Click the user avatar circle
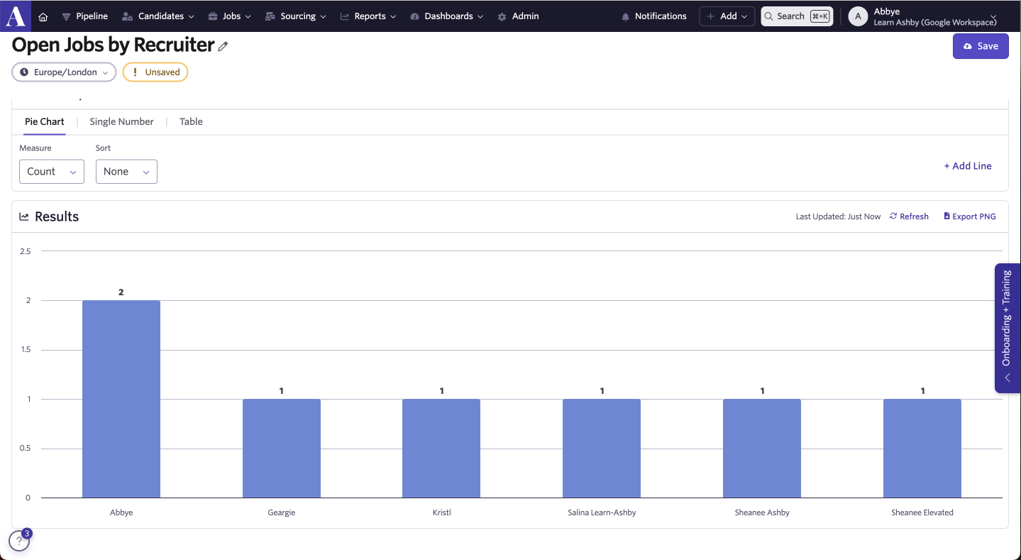The image size is (1021, 560). (858, 16)
